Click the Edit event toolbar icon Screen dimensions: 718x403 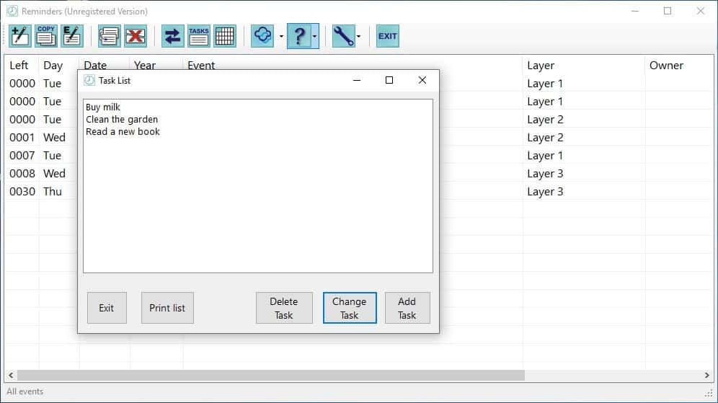(x=72, y=36)
